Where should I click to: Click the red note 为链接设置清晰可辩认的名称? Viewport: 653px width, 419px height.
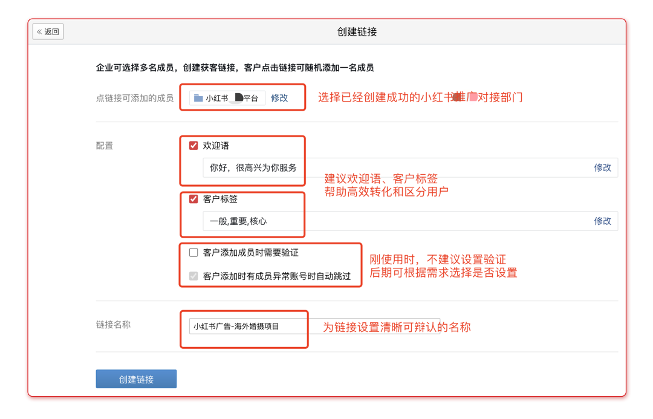[x=397, y=327]
